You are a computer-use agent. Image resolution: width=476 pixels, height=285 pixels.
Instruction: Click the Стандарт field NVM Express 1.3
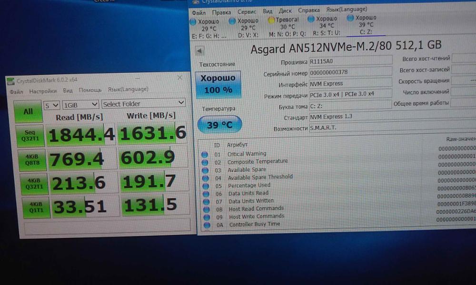(393, 116)
